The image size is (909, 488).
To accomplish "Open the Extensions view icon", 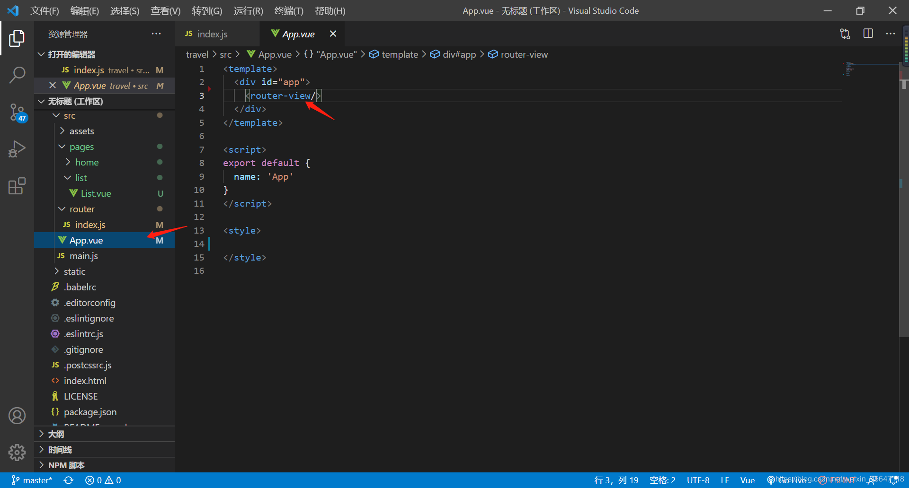I will [x=17, y=186].
